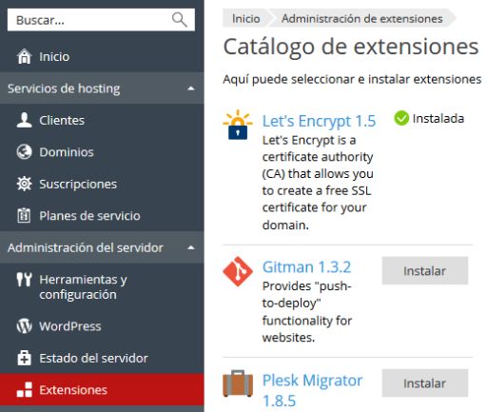Screen dimensions: 487x412
Task: Open the Let's Encrypt 1.5 link
Action: [319, 121]
